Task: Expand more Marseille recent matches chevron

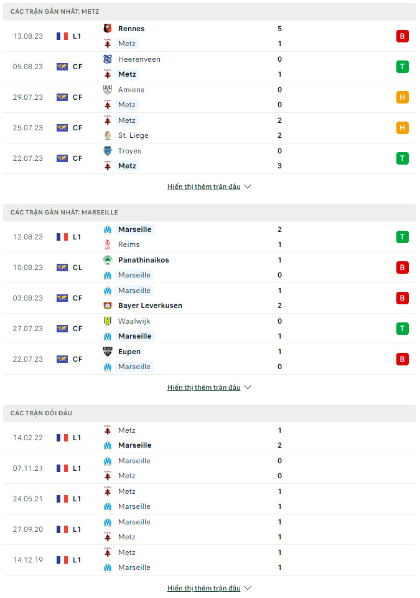Action: pos(248,387)
